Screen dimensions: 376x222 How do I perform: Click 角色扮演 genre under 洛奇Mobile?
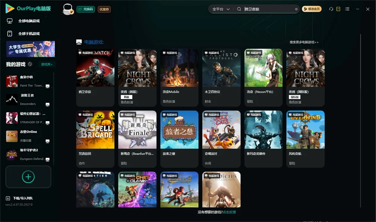click(169, 101)
